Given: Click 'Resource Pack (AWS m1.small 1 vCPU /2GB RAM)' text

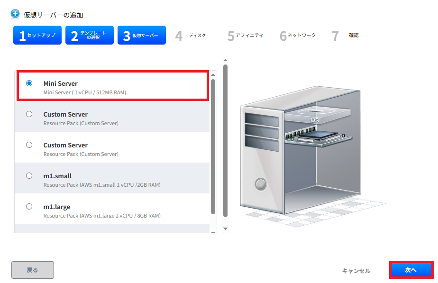Looking at the screenshot, I should point(102,185).
